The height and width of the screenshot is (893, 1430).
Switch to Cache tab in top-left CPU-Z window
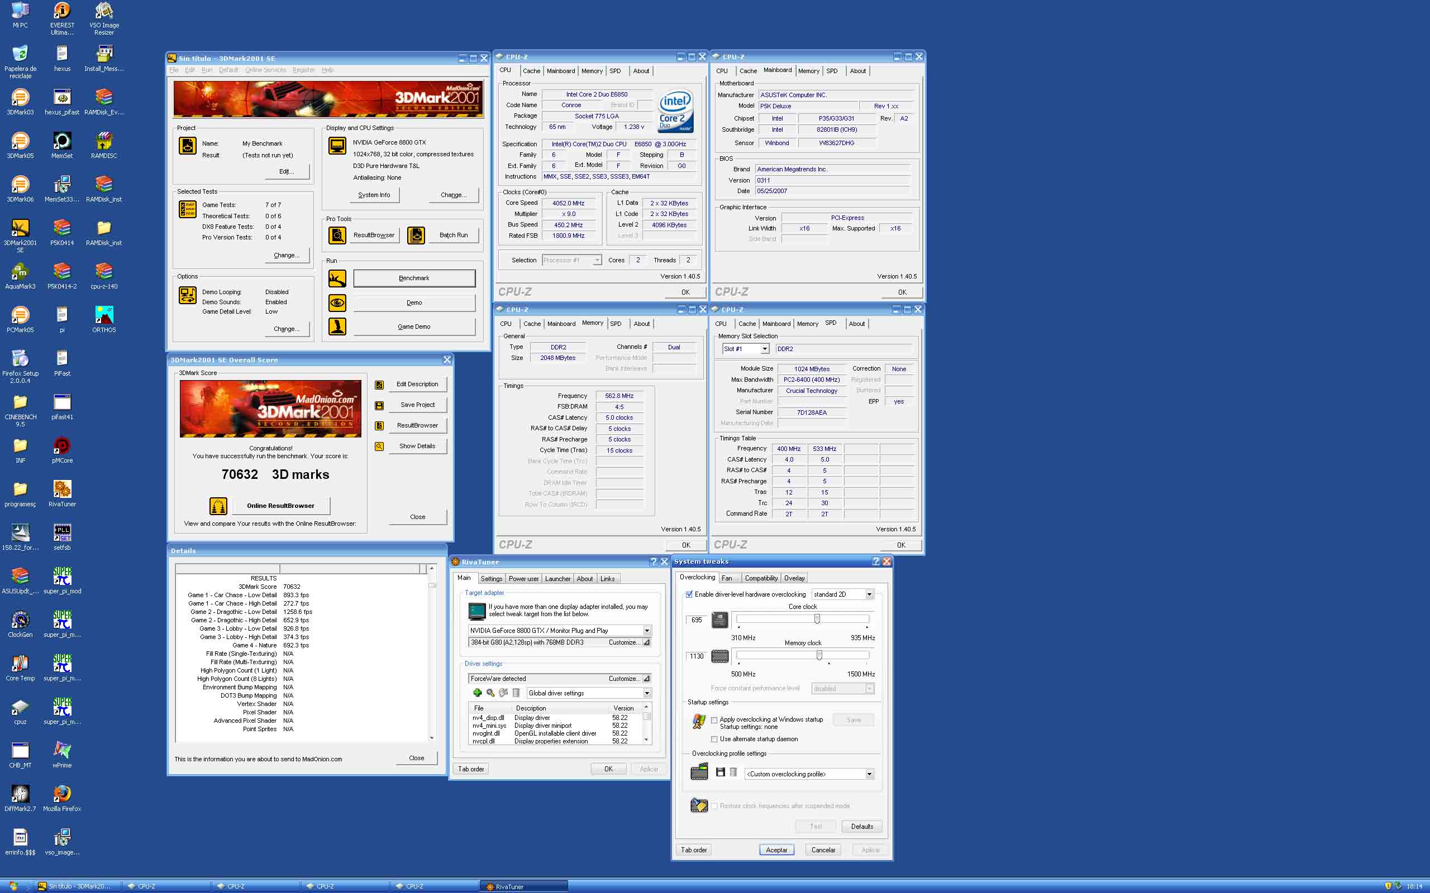[x=531, y=71]
